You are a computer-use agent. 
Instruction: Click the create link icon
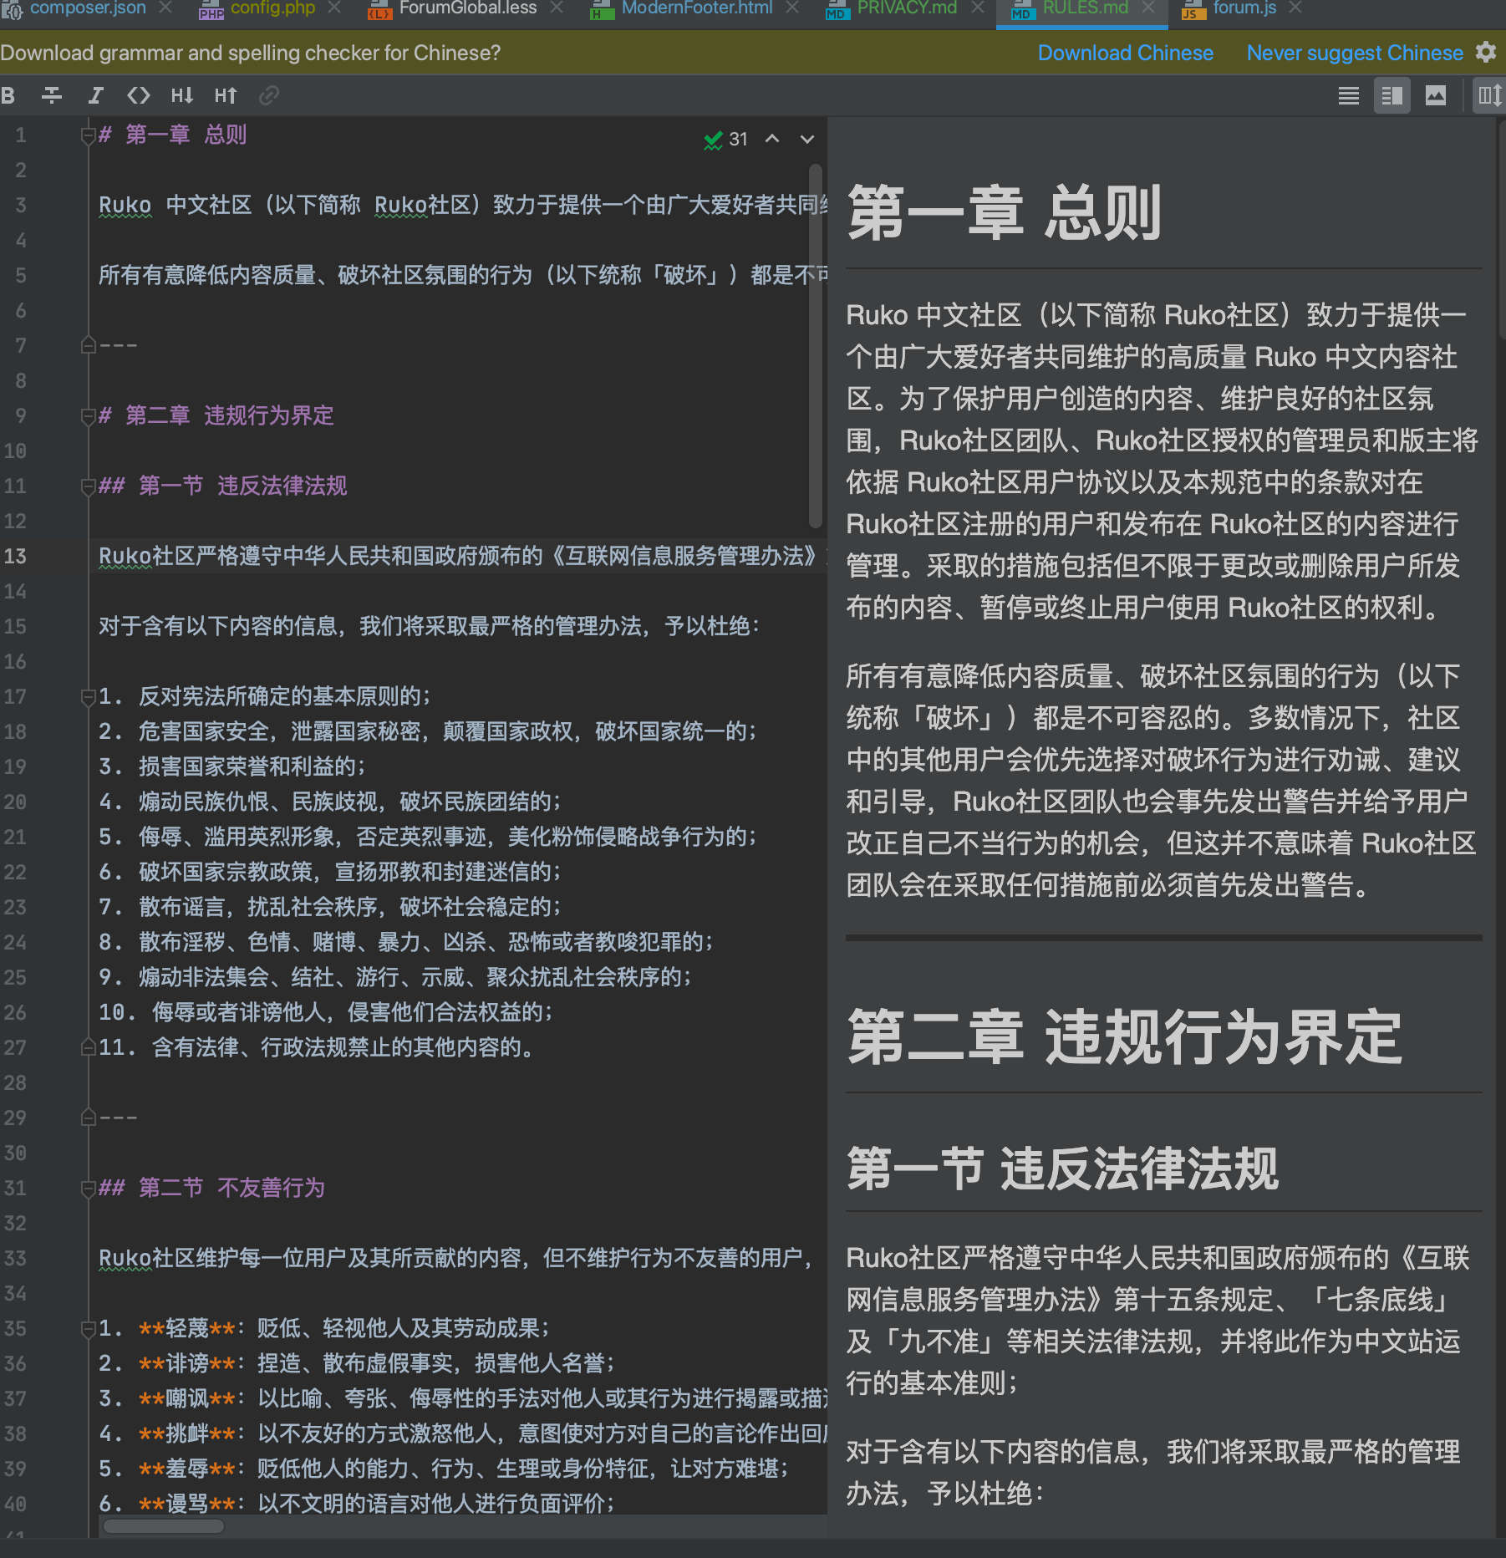(x=268, y=95)
